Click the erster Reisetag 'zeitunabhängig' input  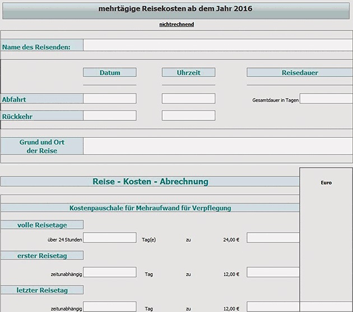pyautogui.click(x=110, y=273)
